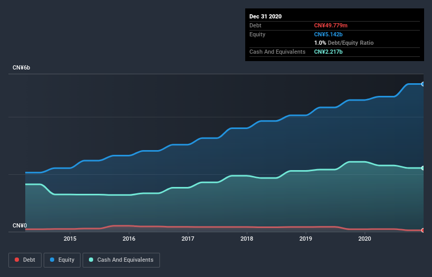
Task: Click the Cash And Equivalents tooltip row label
Action: 277,52
